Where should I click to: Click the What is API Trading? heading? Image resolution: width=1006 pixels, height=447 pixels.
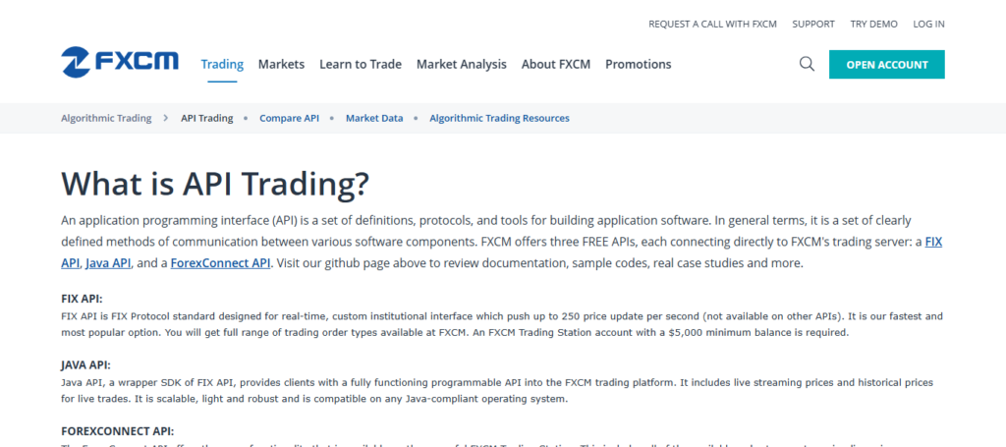click(215, 184)
